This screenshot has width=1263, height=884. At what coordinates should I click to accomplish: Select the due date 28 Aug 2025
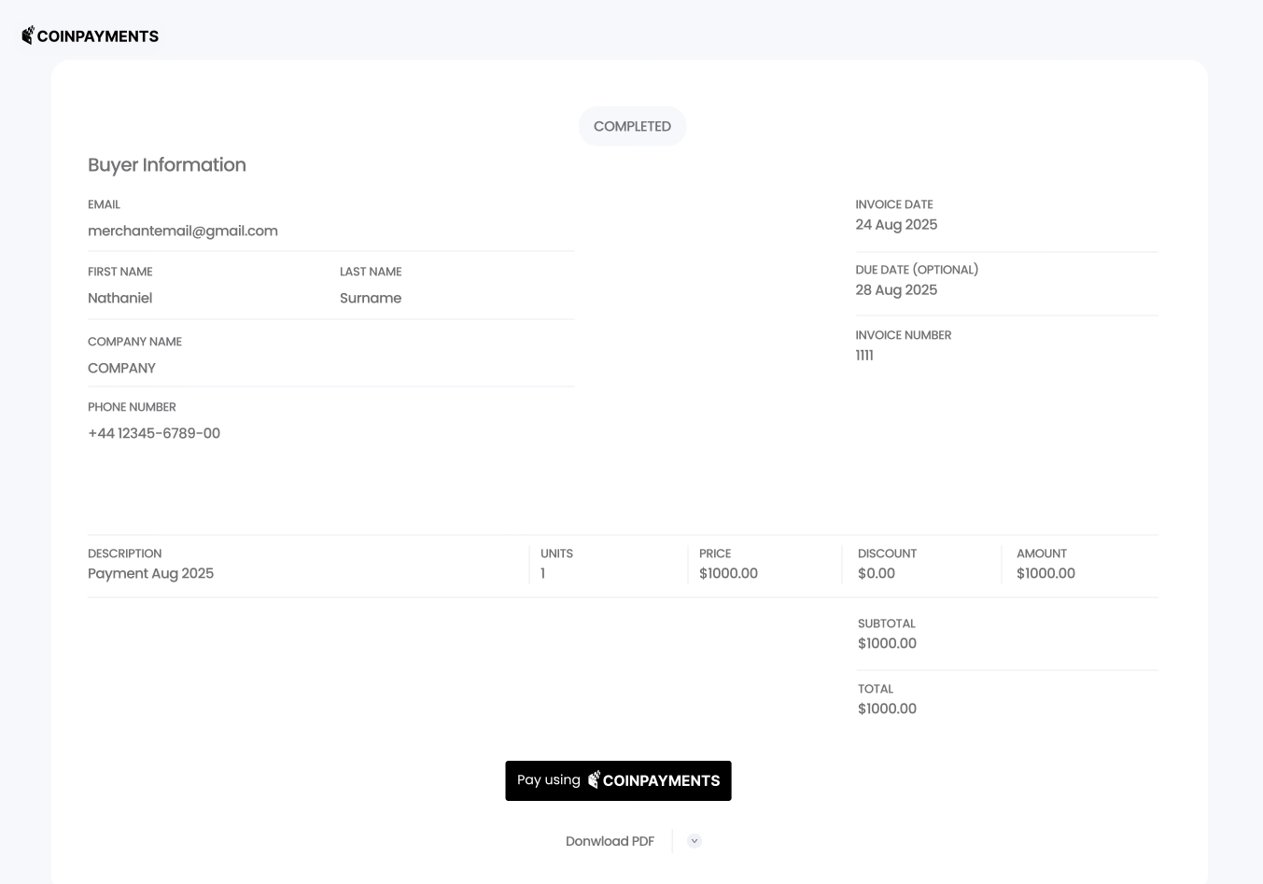pyautogui.click(x=896, y=289)
